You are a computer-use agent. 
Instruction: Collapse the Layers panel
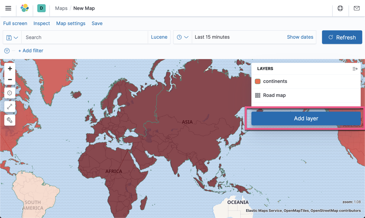(355, 69)
